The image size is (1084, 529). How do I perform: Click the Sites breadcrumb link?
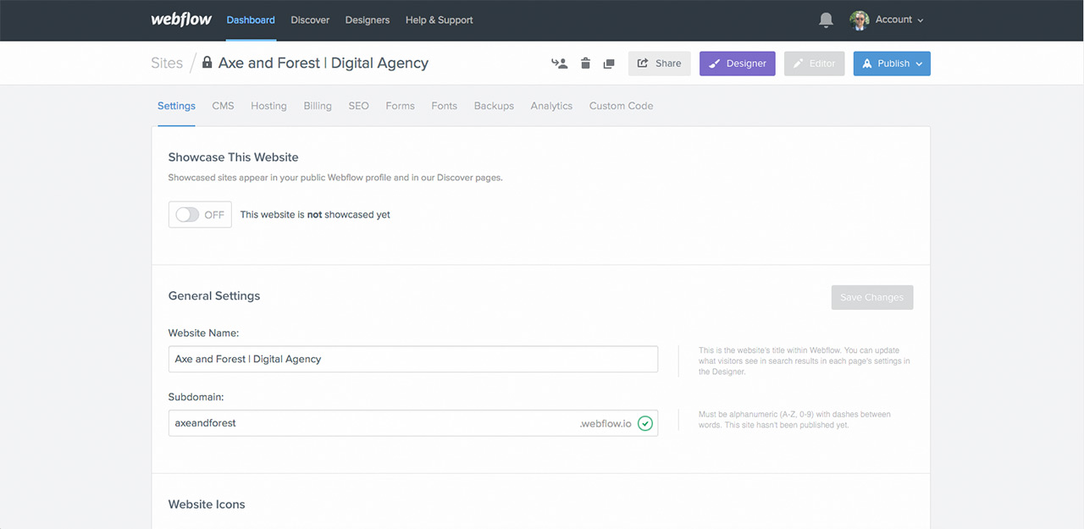tap(167, 63)
